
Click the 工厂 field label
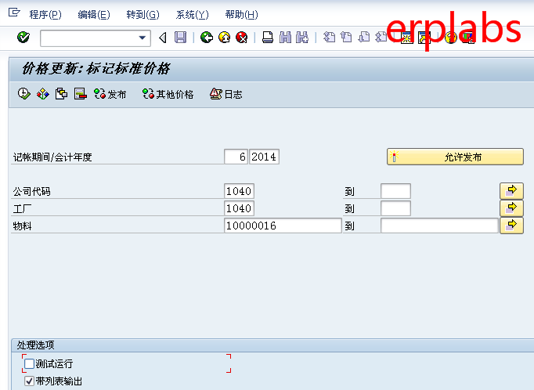point(22,208)
